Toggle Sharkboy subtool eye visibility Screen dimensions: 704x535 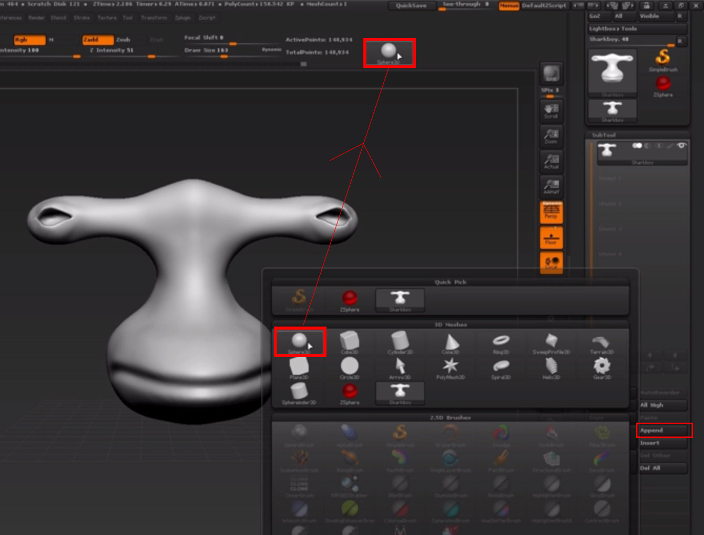682,145
